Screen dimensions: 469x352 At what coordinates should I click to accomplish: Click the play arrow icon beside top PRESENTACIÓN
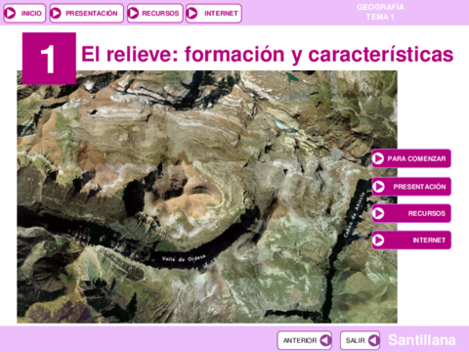pyautogui.click(x=57, y=14)
